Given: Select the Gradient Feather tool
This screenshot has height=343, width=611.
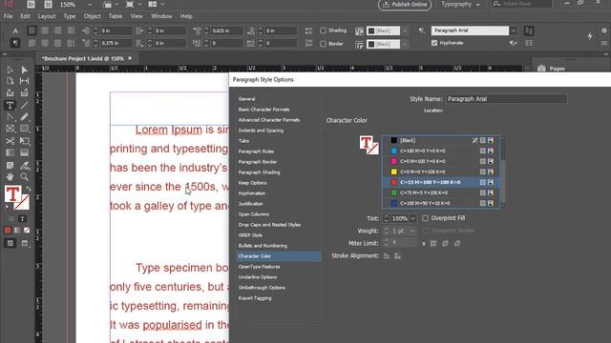Looking at the screenshot, I should click(24, 152).
